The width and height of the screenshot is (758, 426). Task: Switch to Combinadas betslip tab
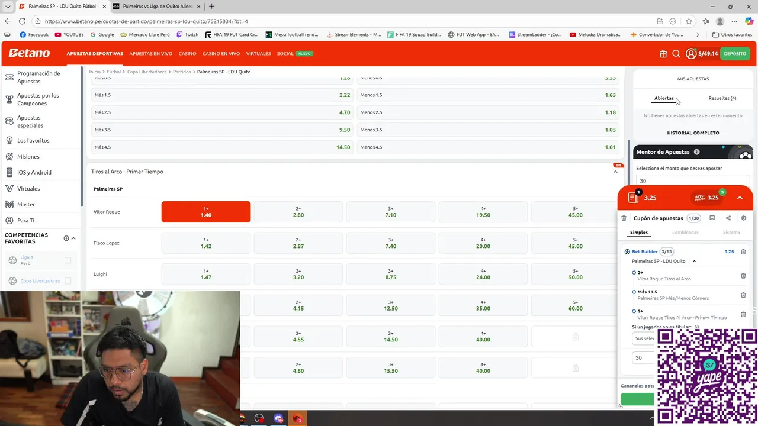(685, 233)
